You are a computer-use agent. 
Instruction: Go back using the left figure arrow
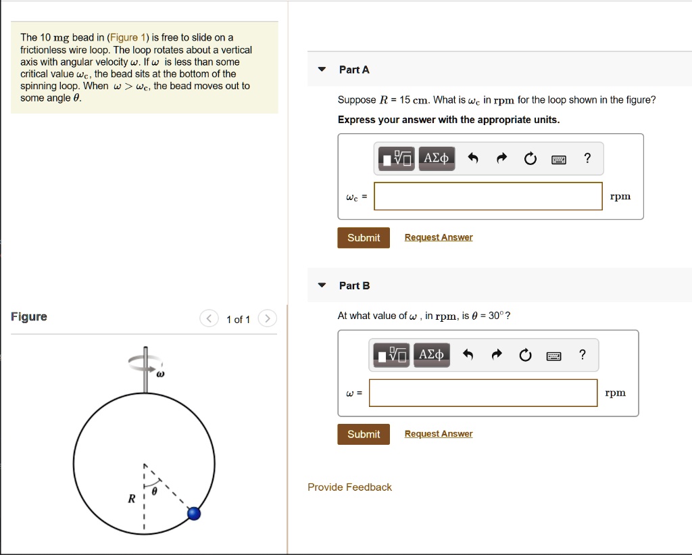pyautogui.click(x=209, y=318)
